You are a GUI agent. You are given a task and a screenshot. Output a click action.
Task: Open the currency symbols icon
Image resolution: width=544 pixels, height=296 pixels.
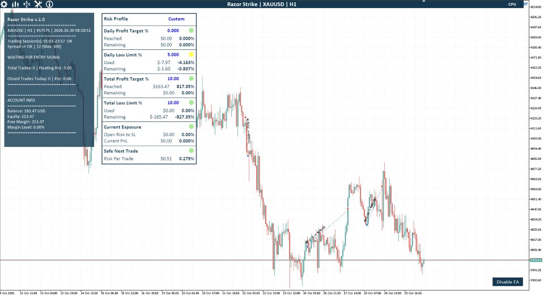point(27,4)
